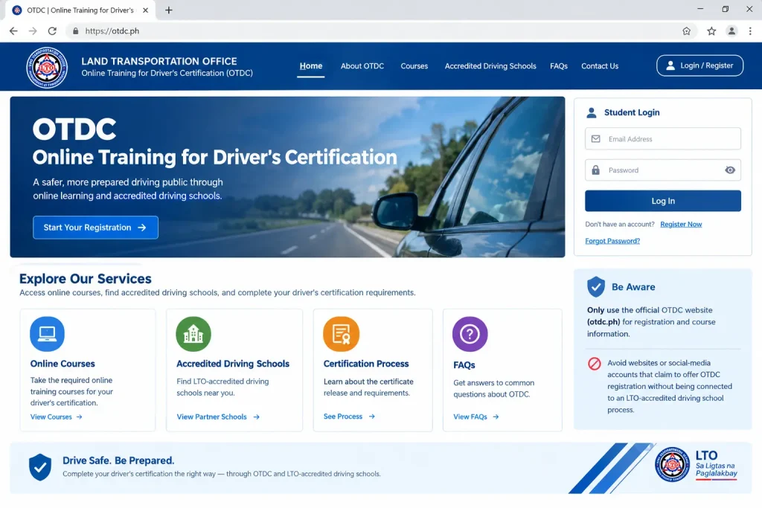Open the browser three-dot menu

750,31
